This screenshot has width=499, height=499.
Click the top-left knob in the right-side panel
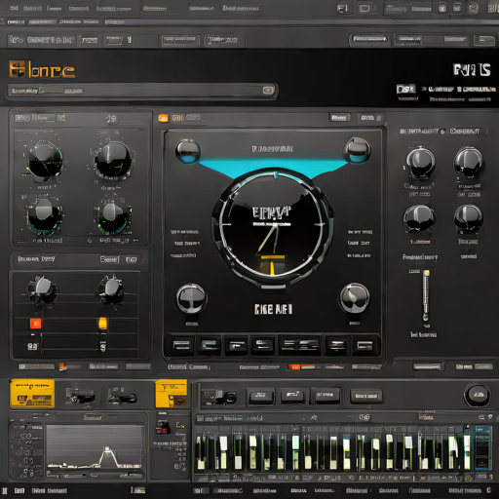pyautogui.click(x=420, y=163)
